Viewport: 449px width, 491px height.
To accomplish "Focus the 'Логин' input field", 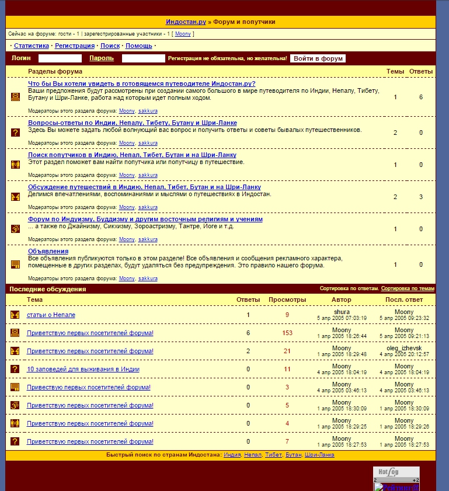I will tap(60, 58).
